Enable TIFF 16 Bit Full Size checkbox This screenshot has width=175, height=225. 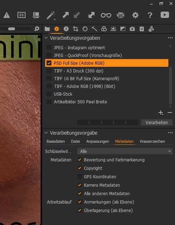(49, 78)
